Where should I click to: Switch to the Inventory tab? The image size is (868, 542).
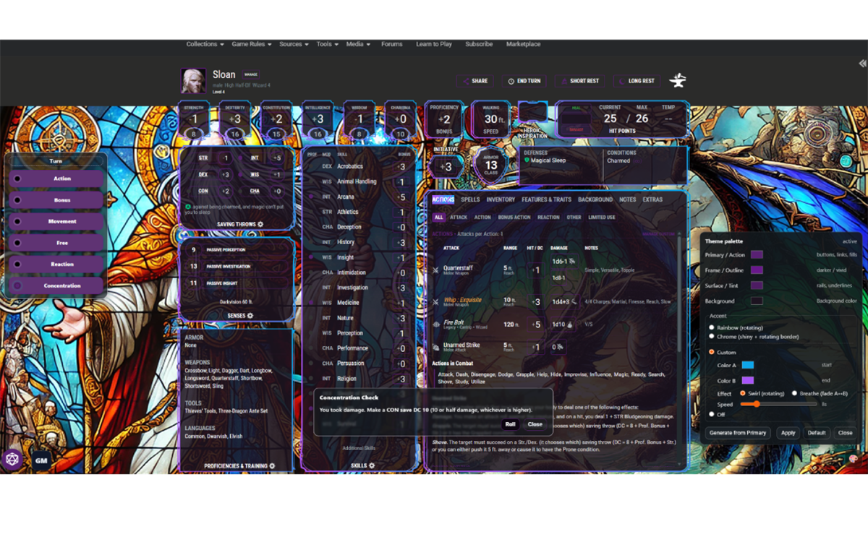click(501, 199)
